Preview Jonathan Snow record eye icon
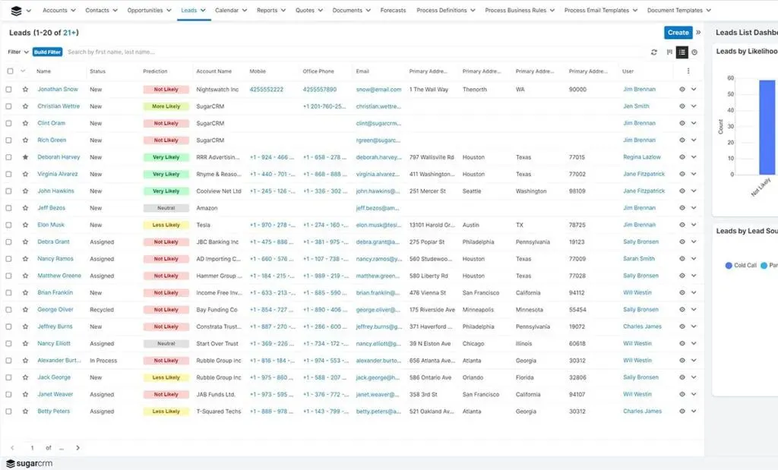 [682, 90]
